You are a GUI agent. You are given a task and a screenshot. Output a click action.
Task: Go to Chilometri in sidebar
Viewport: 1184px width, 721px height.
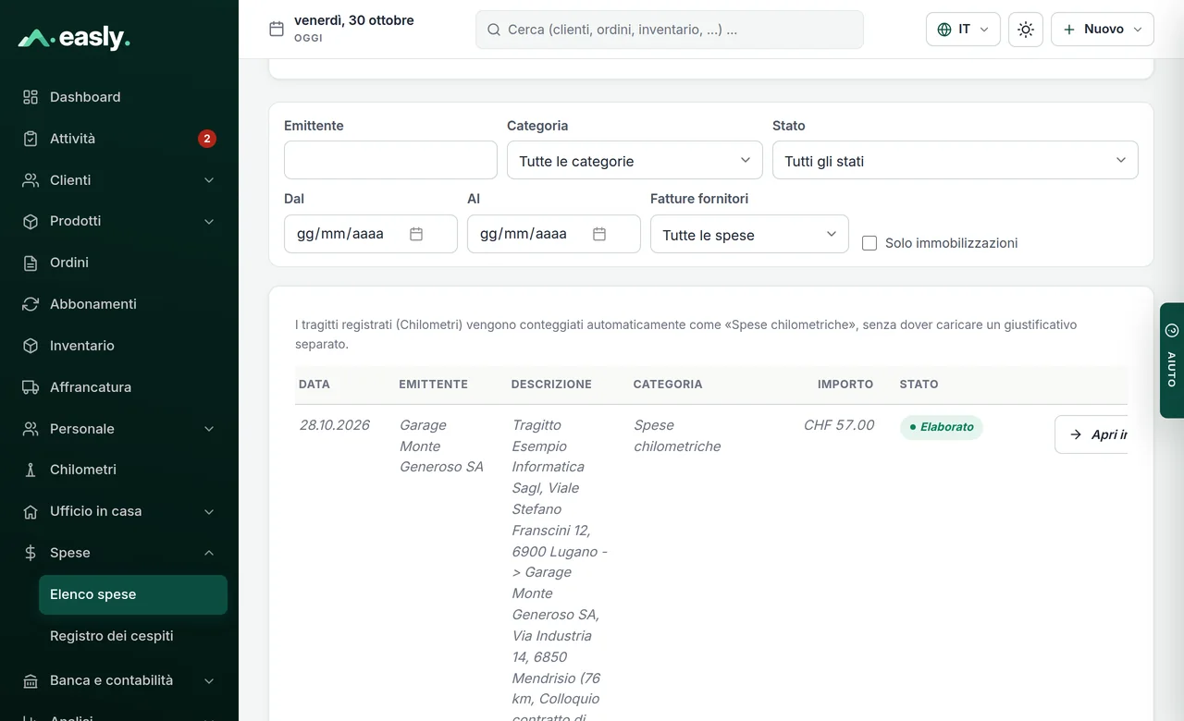[119, 470]
